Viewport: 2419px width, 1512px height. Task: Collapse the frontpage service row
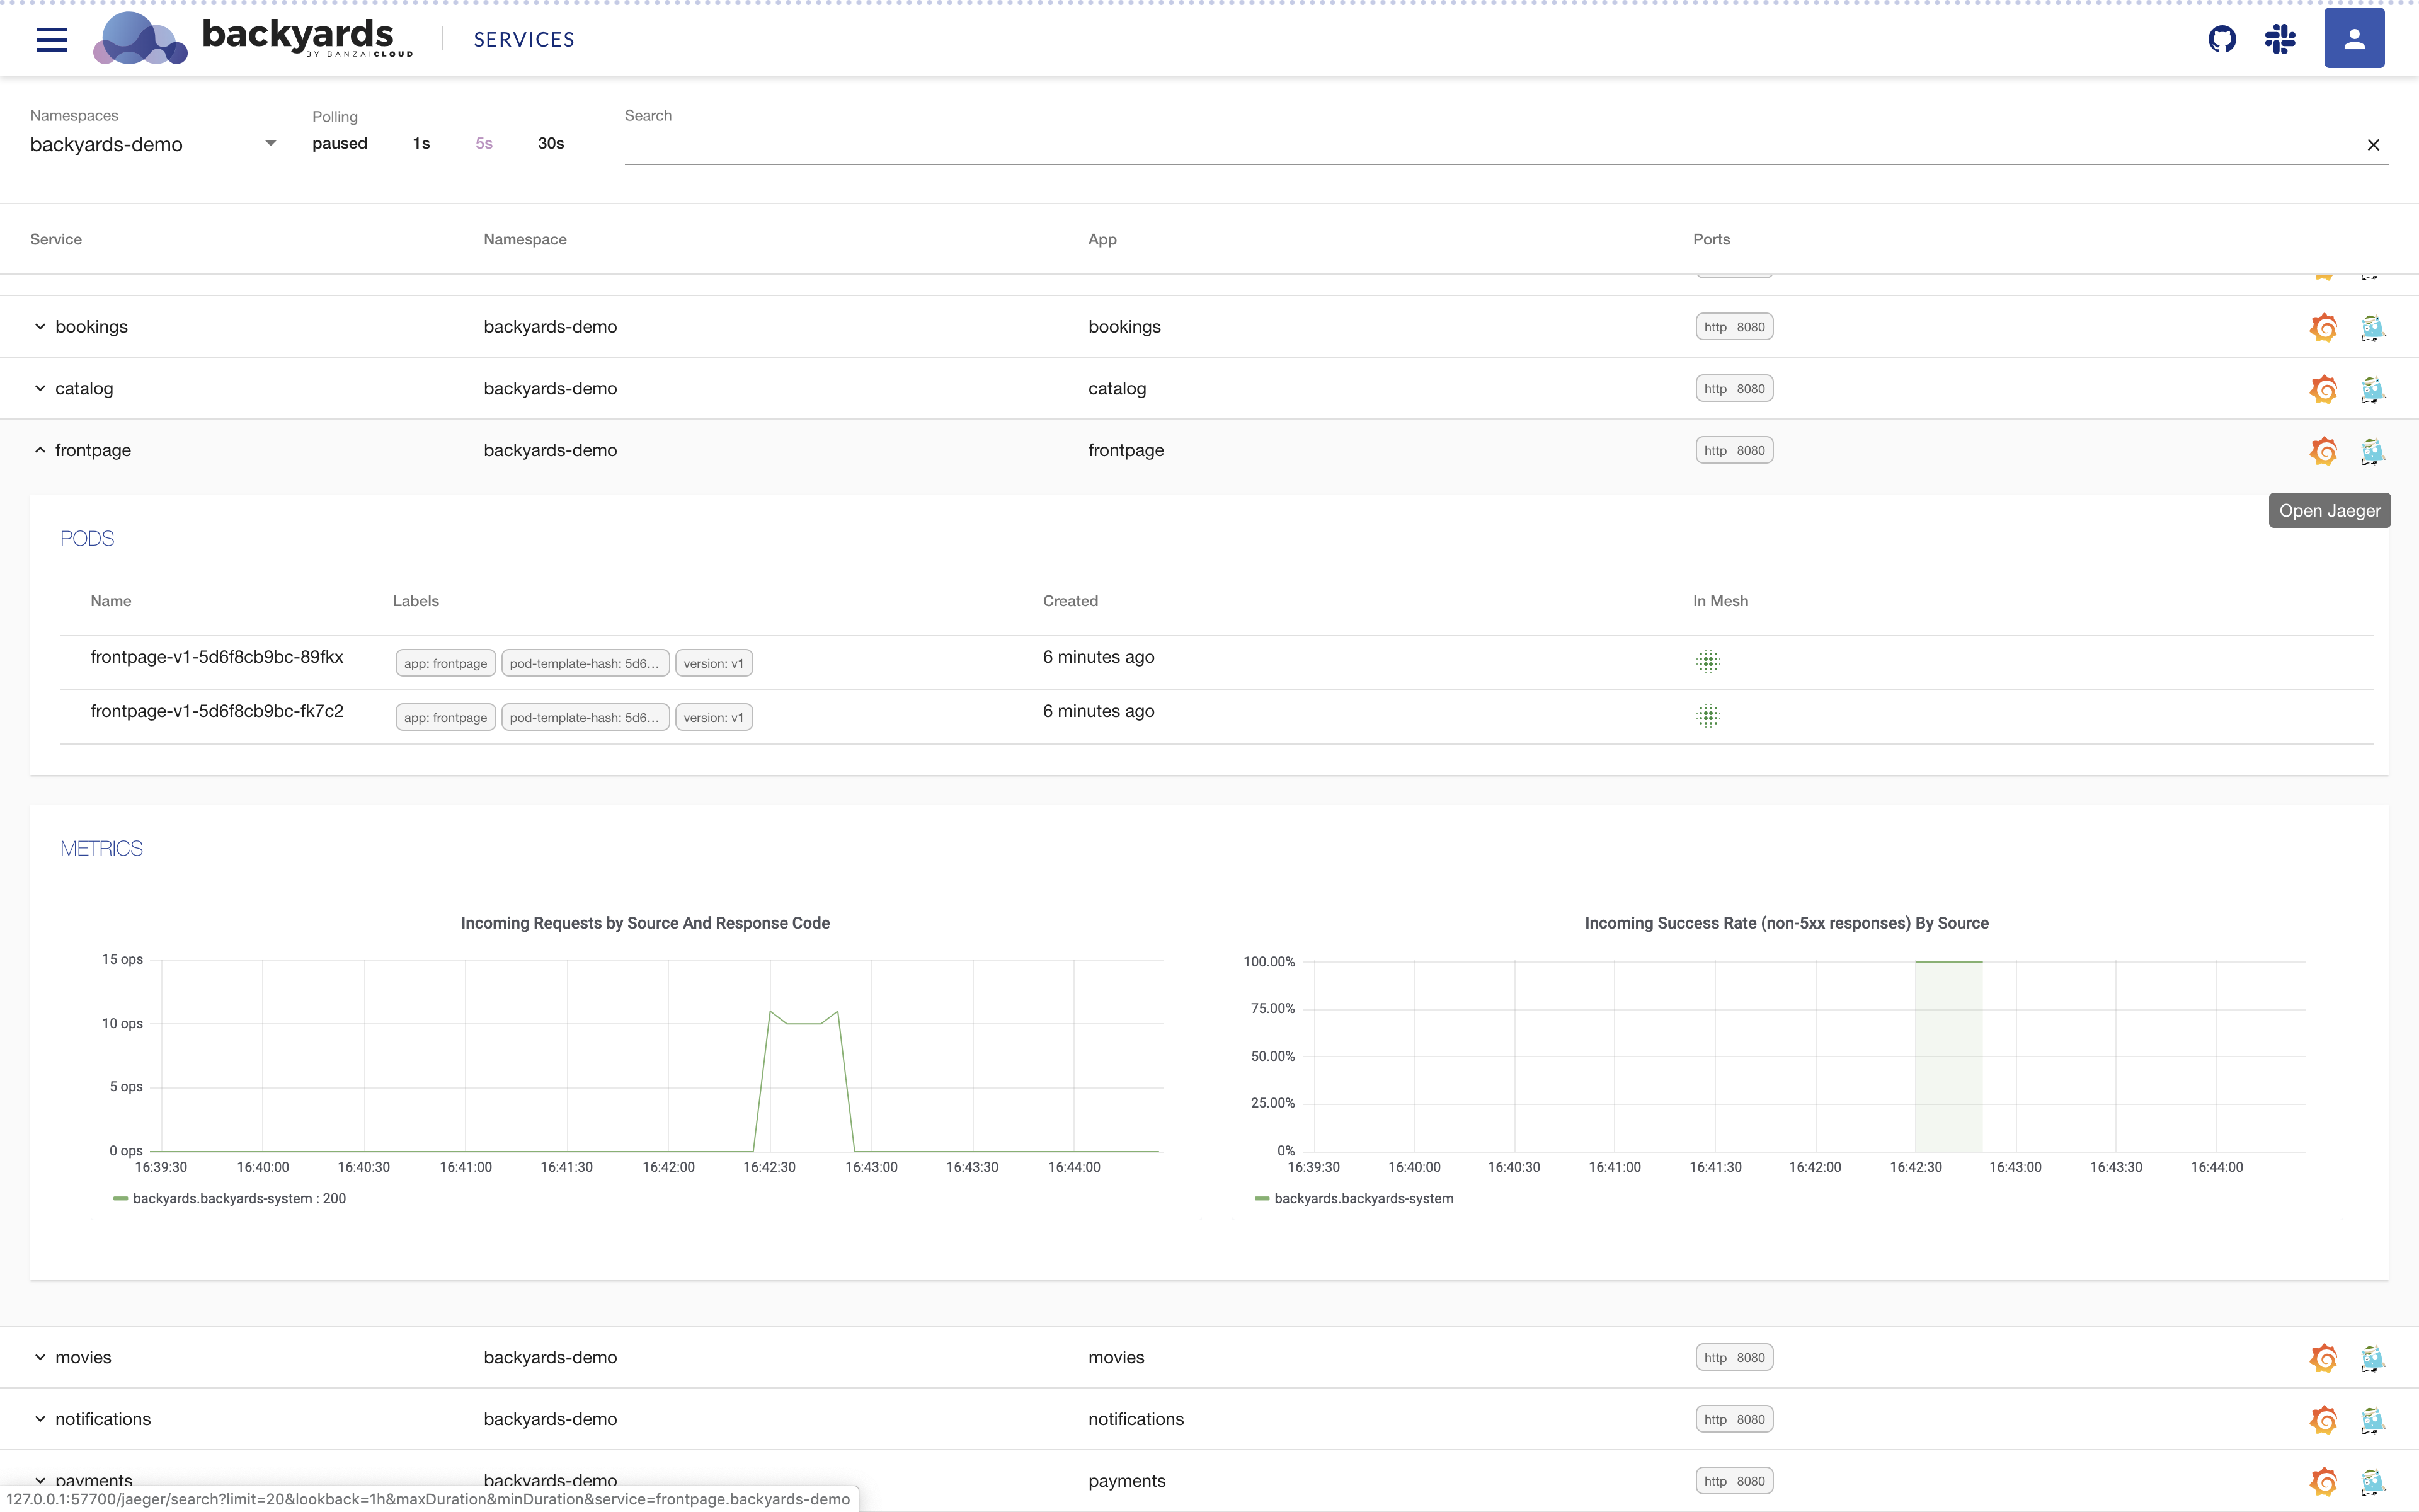(40, 450)
